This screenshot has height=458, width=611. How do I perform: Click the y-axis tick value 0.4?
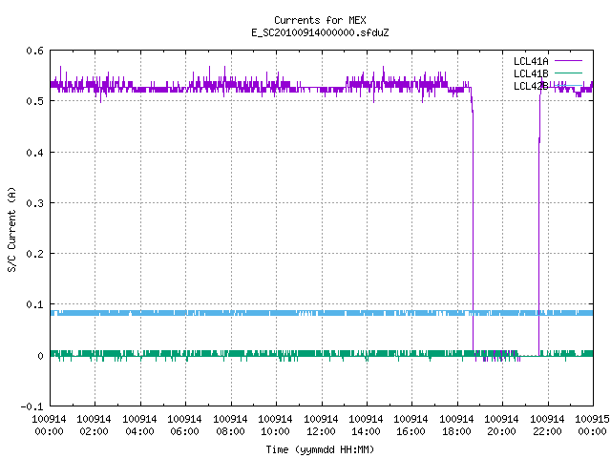[34, 153]
